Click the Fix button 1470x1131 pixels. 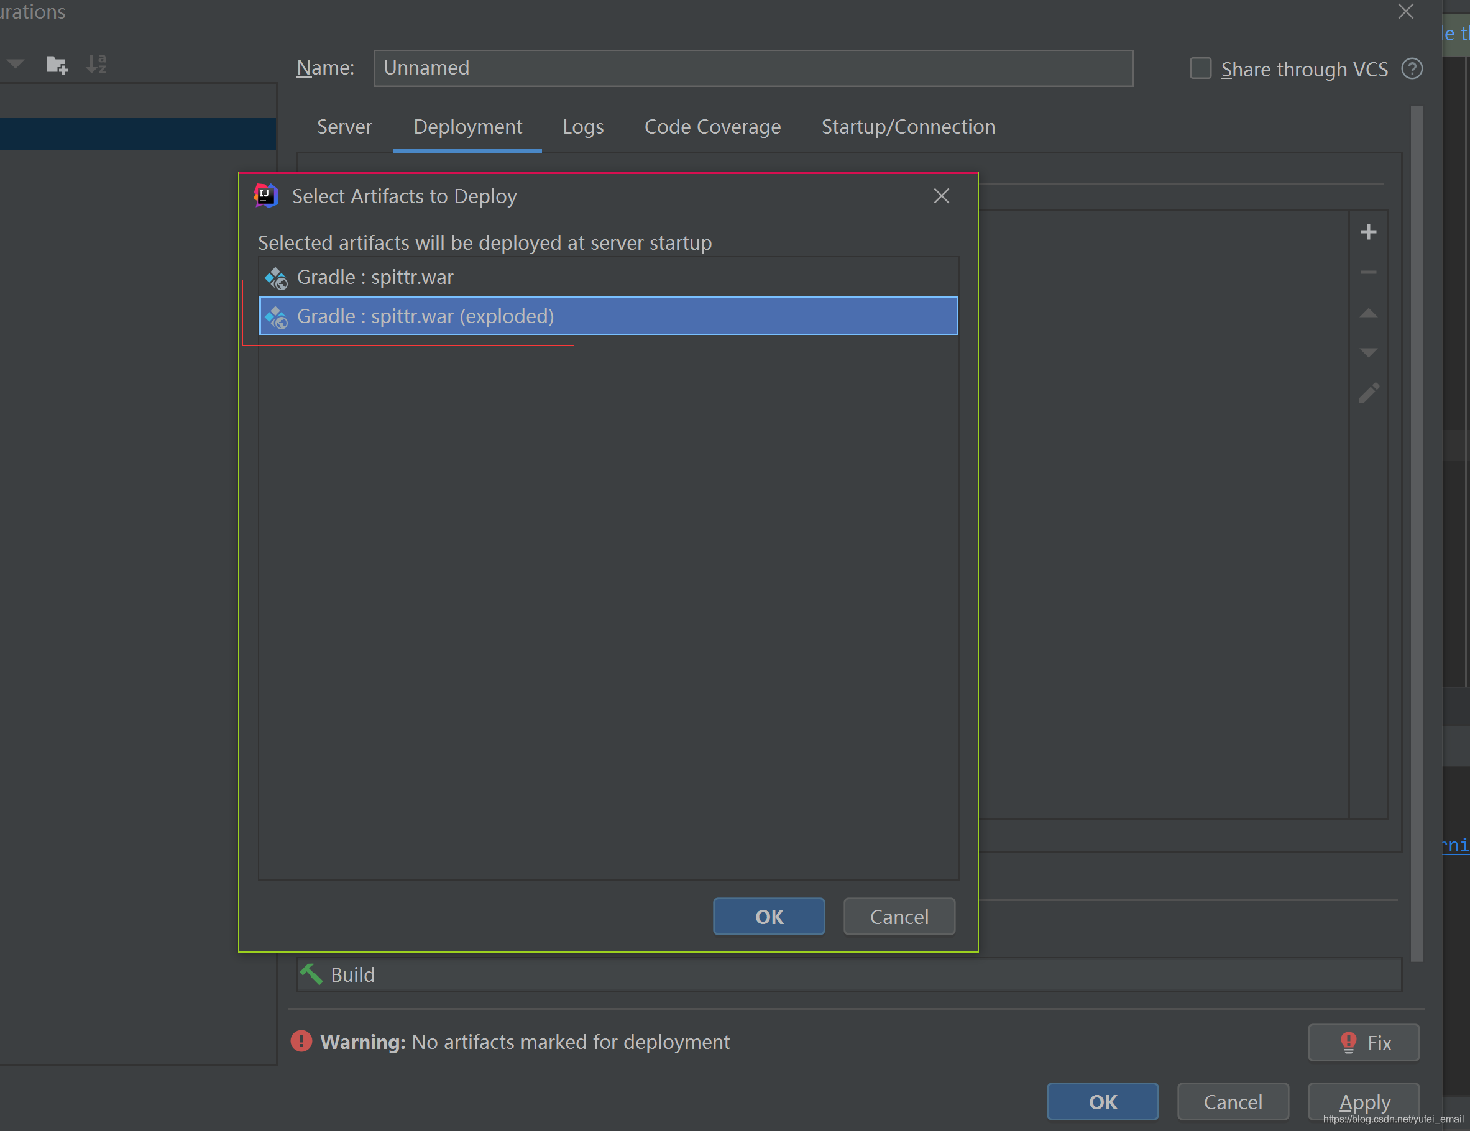click(x=1364, y=1042)
